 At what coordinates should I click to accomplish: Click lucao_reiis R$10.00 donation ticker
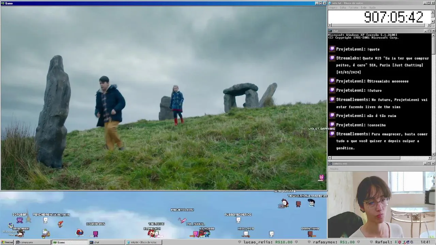[268, 242]
